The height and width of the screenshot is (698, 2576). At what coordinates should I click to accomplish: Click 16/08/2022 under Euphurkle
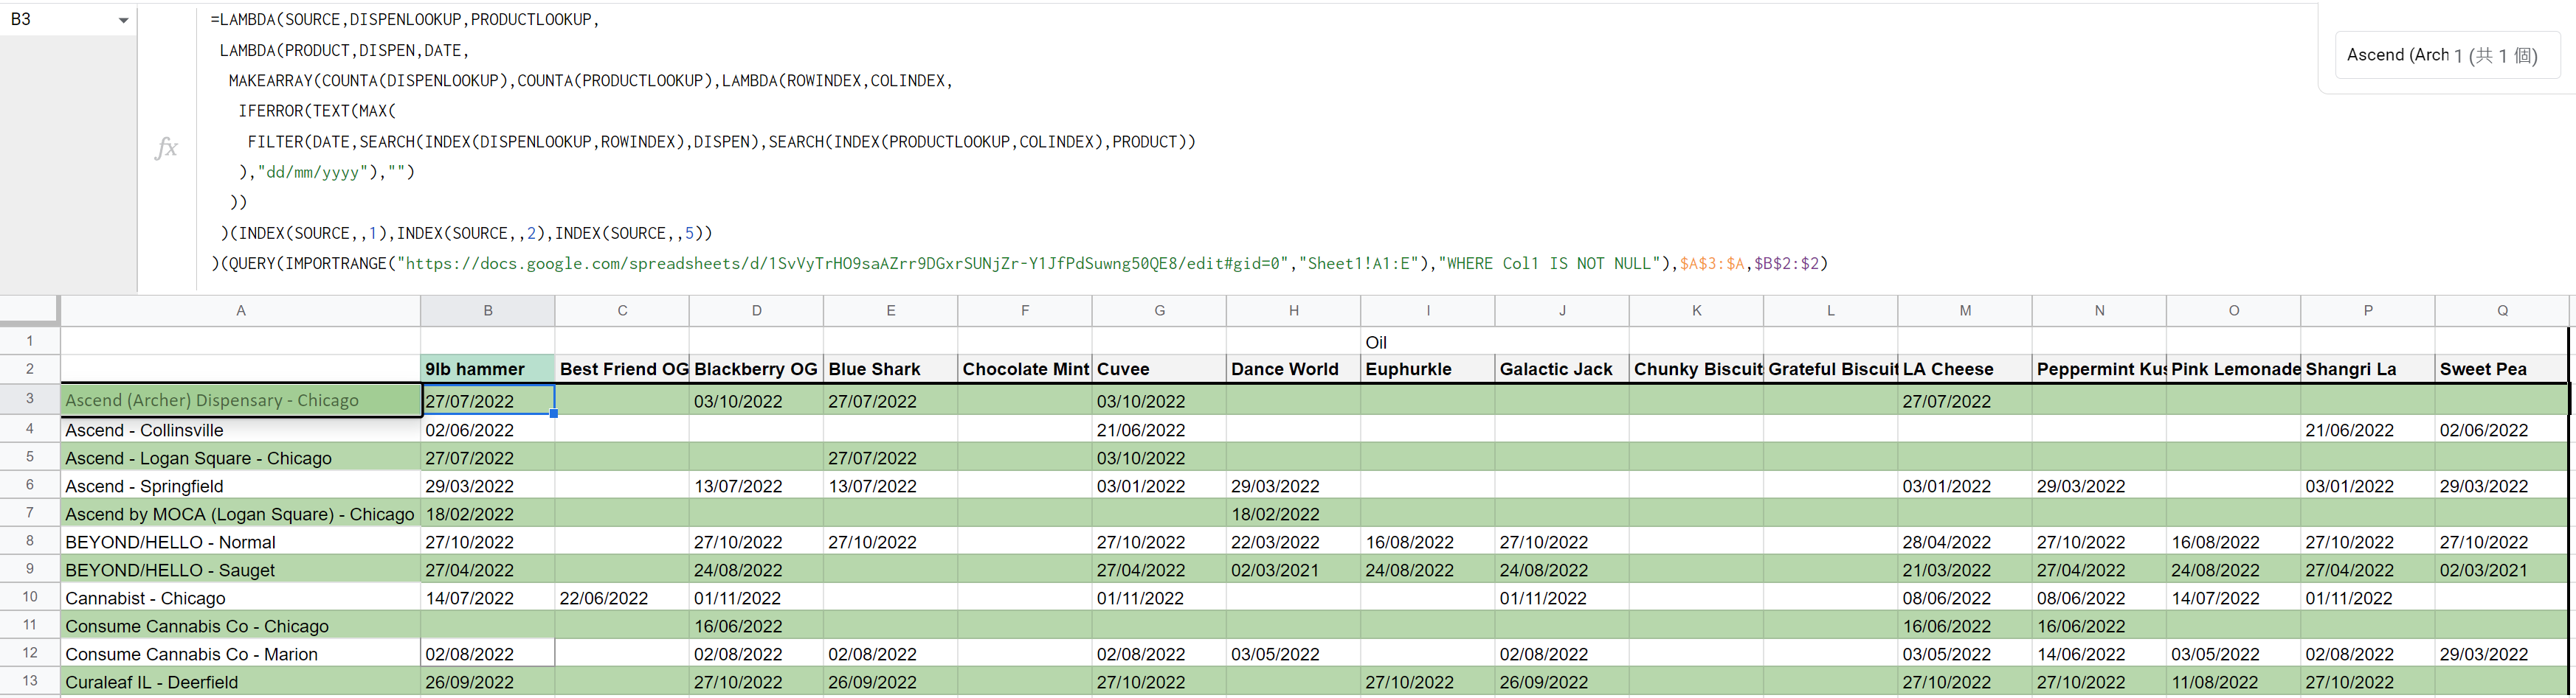pos(1428,541)
